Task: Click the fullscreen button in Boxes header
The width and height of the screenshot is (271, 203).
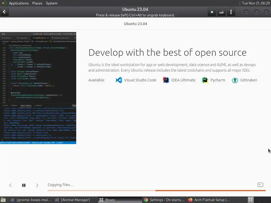Action: 212,12
